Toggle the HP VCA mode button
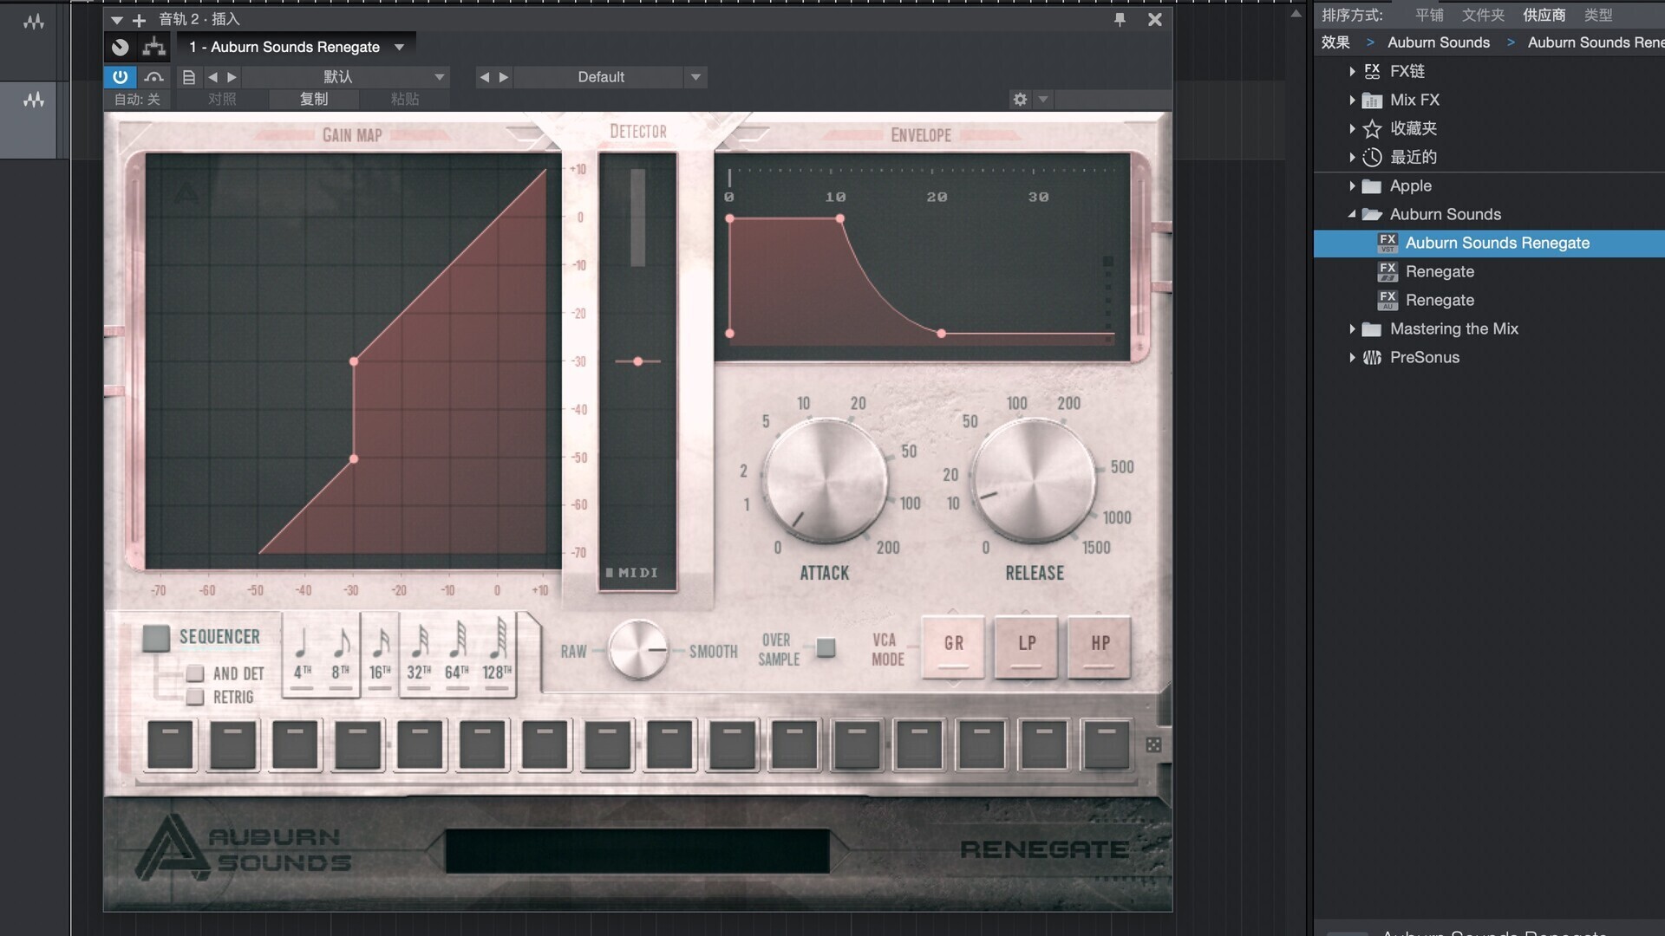 tap(1100, 647)
